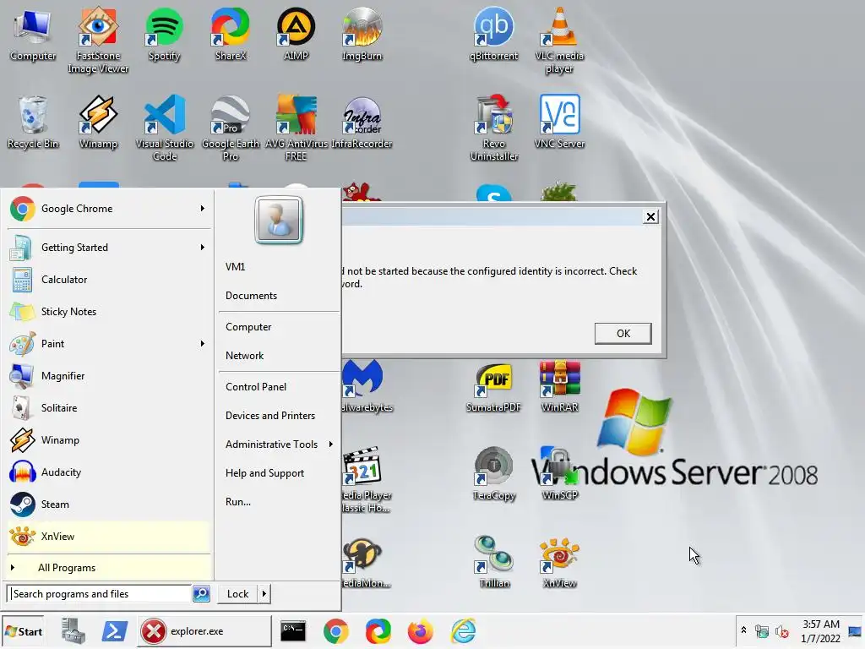865x649 pixels.
Task: Open the Computer desktop icon
Action: coord(33,34)
